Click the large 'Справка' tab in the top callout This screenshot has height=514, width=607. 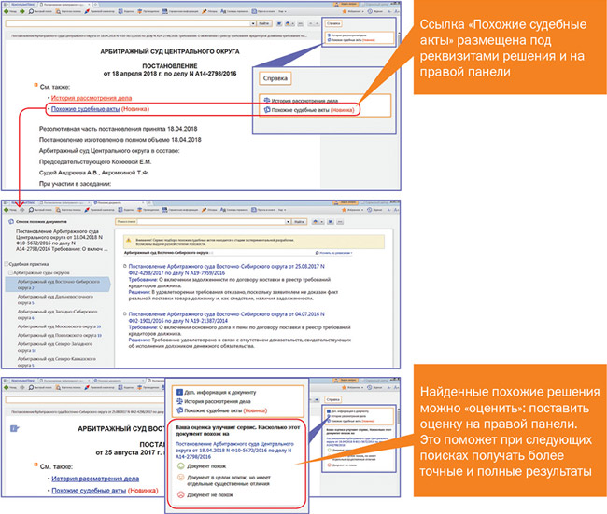(275, 78)
